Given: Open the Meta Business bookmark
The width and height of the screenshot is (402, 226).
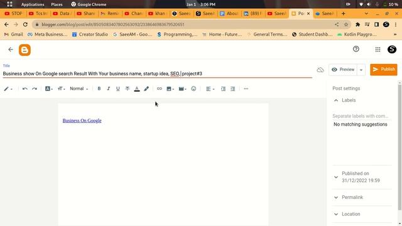Looking at the screenshot, I should click(48, 35).
